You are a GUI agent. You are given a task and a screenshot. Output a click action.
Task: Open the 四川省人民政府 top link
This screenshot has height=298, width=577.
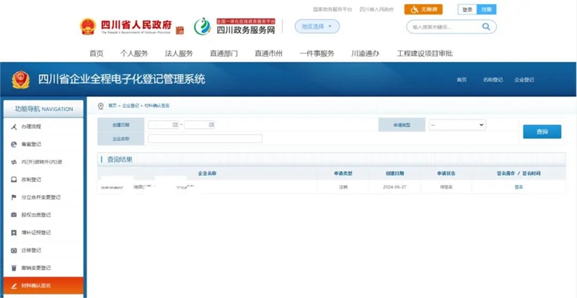[x=376, y=9]
